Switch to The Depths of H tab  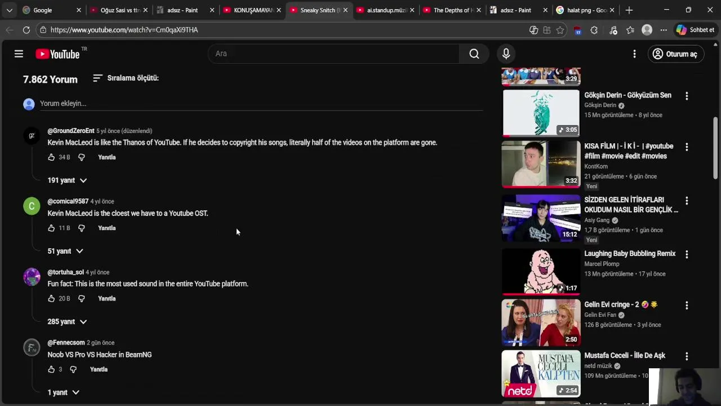tap(451, 10)
